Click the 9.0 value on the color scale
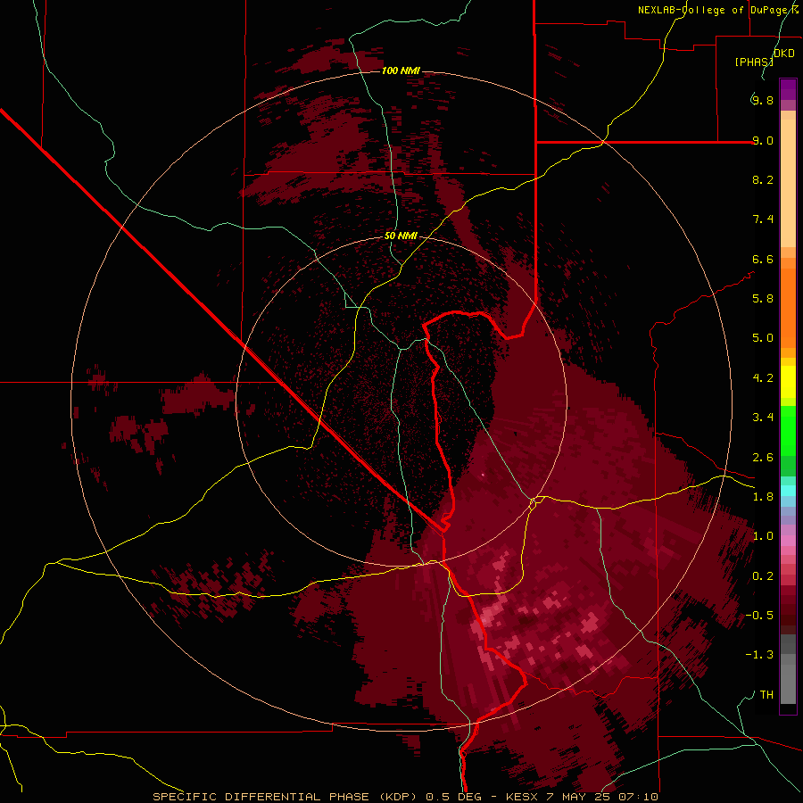Viewport: 803px width, 803px height. tap(763, 140)
